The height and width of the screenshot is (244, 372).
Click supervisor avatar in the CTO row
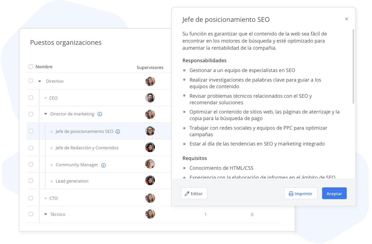pyautogui.click(x=150, y=198)
